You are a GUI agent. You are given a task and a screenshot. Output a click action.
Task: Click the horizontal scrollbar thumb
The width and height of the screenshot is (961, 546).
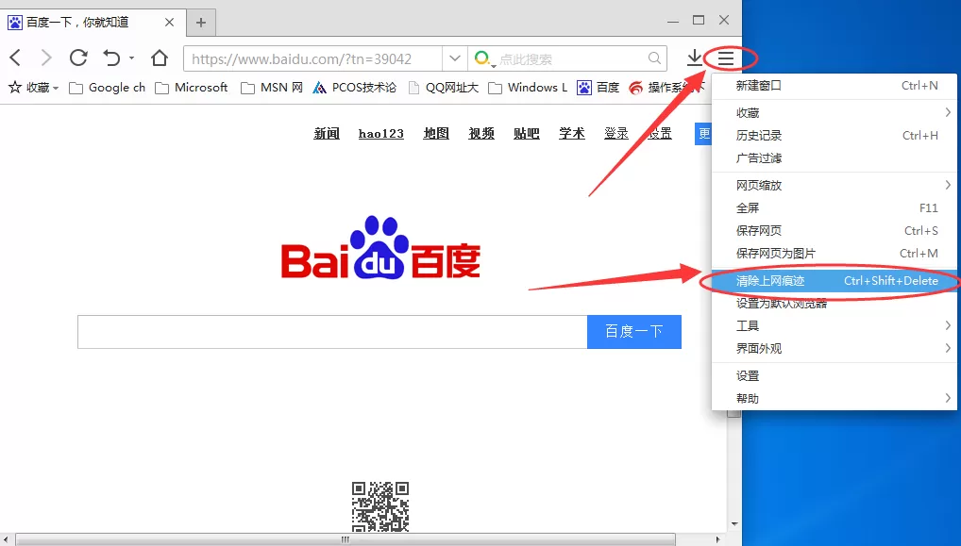click(x=346, y=539)
